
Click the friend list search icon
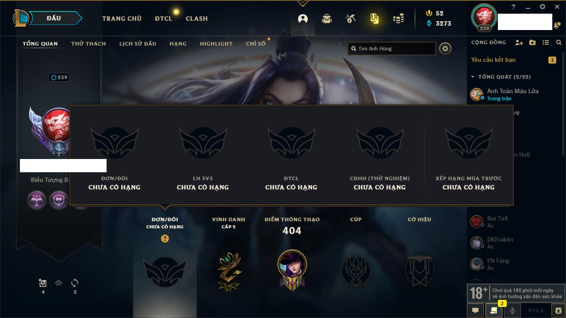click(x=559, y=42)
